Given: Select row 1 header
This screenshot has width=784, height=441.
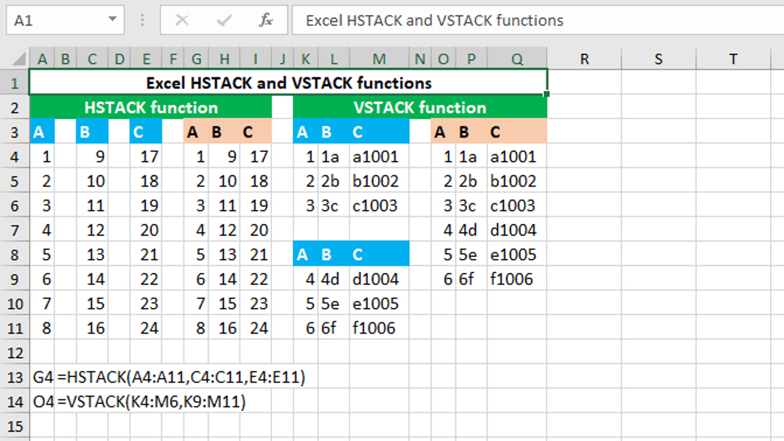Looking at the screenshot, I should (15, 83).
